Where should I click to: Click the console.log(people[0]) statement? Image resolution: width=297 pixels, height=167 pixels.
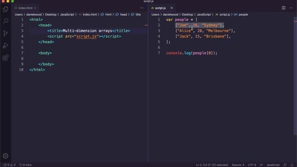[192, 53]
